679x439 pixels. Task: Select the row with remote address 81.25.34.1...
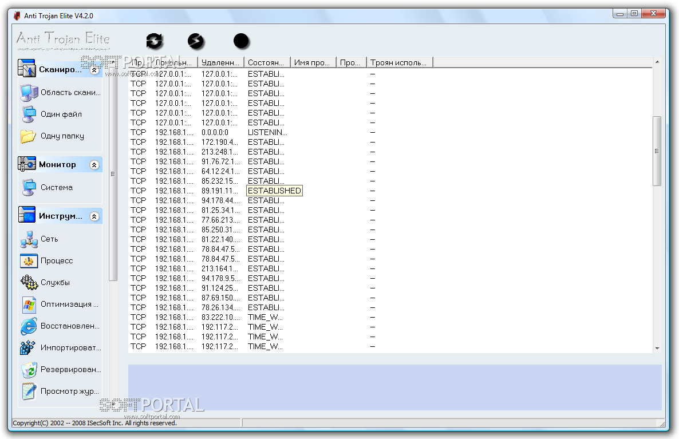click(390, 211)
